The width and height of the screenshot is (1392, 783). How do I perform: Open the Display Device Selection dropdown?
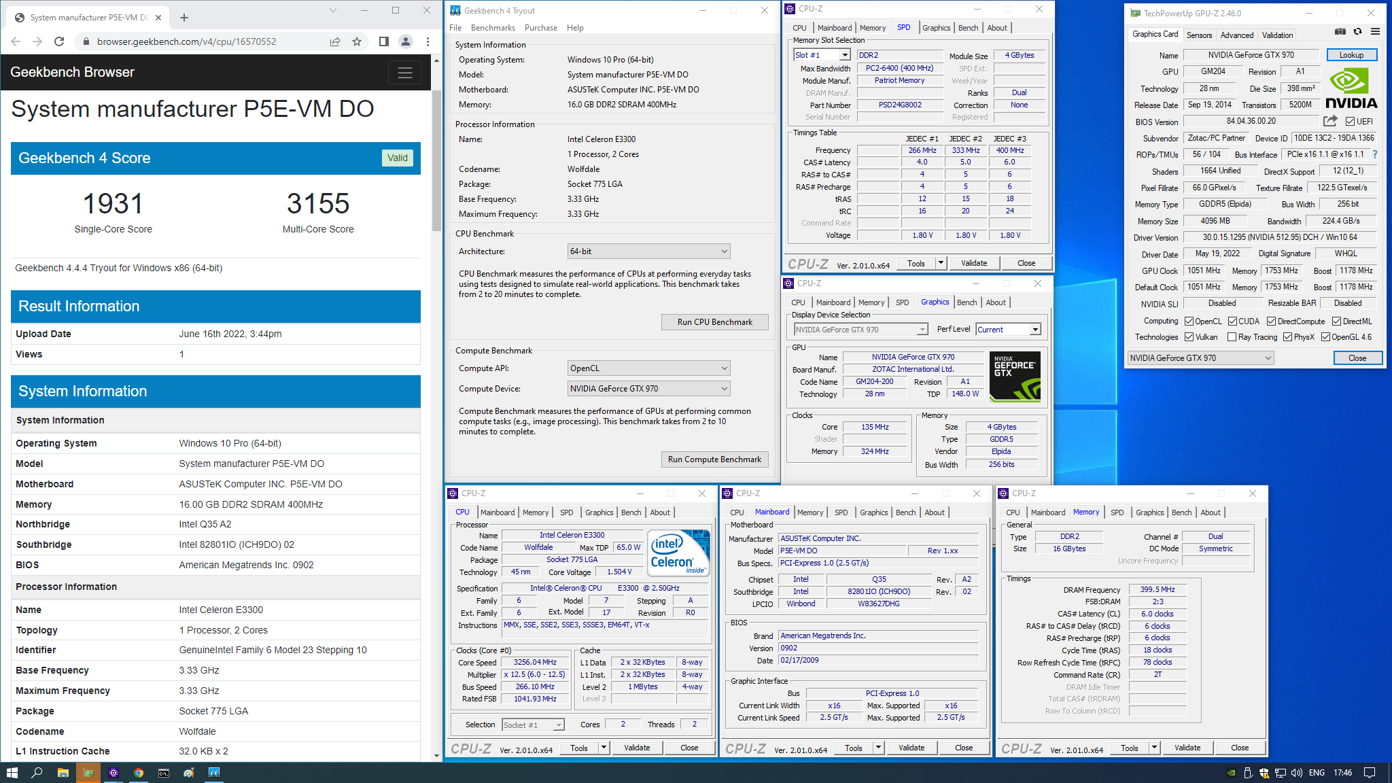pos(861,330)
